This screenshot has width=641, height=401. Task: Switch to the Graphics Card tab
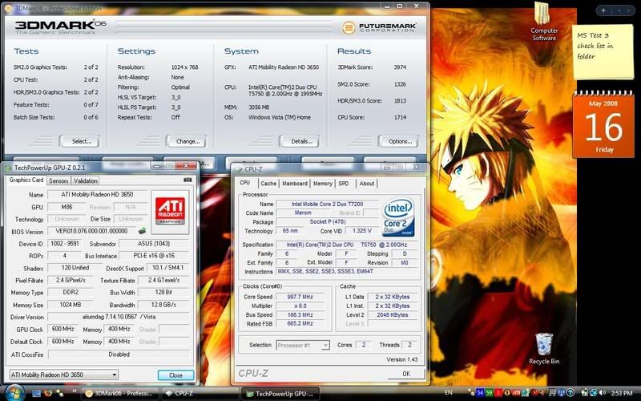tap(26, 180)
